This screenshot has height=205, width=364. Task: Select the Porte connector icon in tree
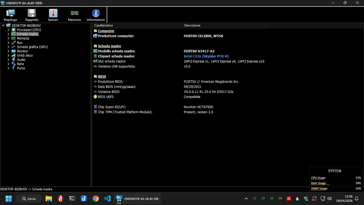coord(13,68)
